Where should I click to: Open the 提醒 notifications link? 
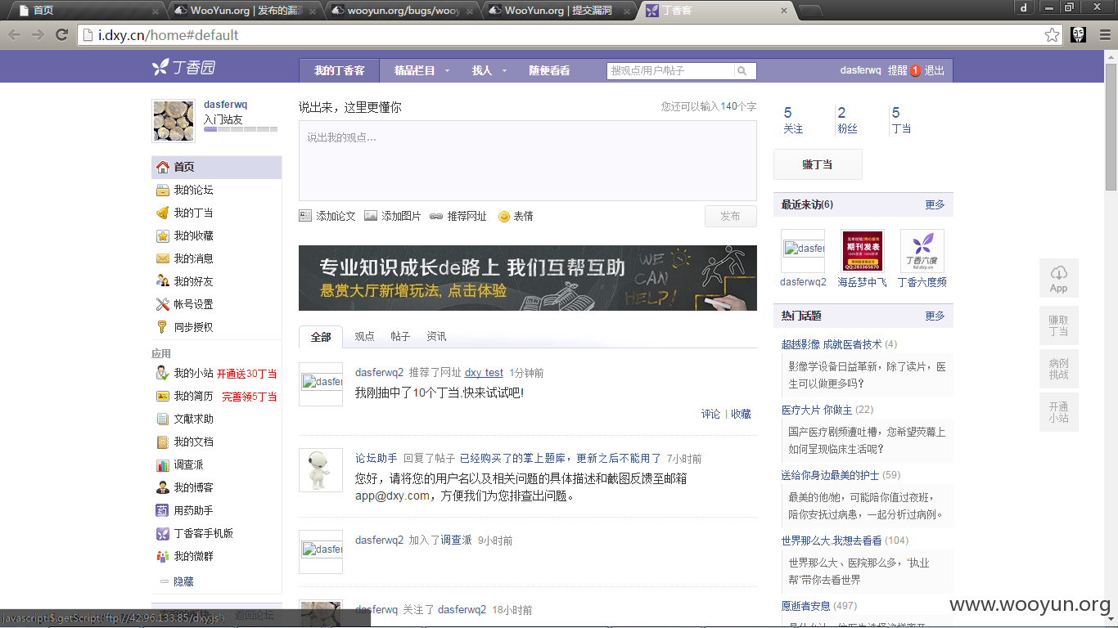pyautogui.click(x=898, y=71)
